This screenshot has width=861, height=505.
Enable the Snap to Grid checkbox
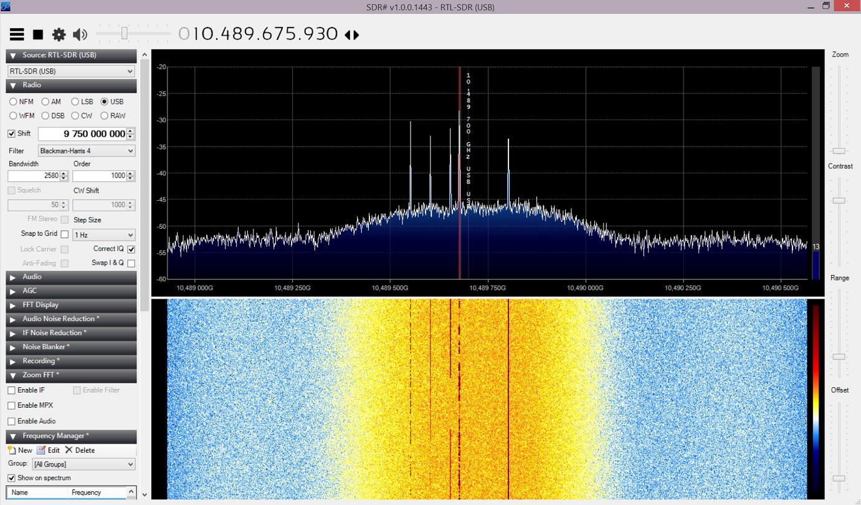65,234
